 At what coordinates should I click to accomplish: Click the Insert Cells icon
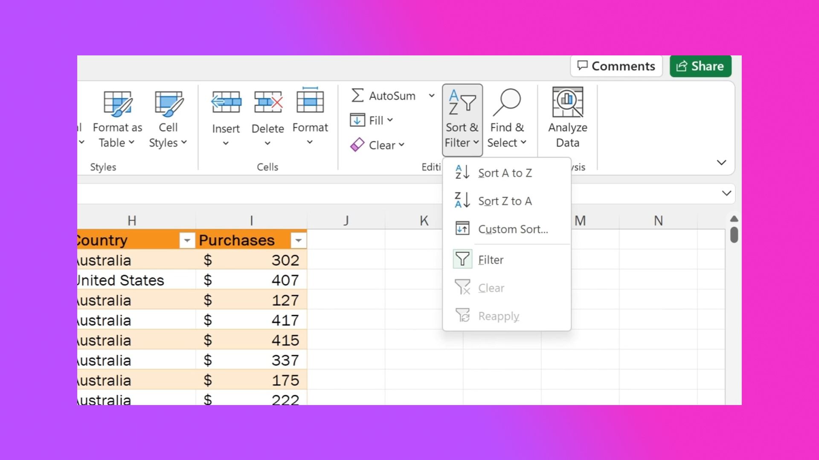click(x=226, y=102)
